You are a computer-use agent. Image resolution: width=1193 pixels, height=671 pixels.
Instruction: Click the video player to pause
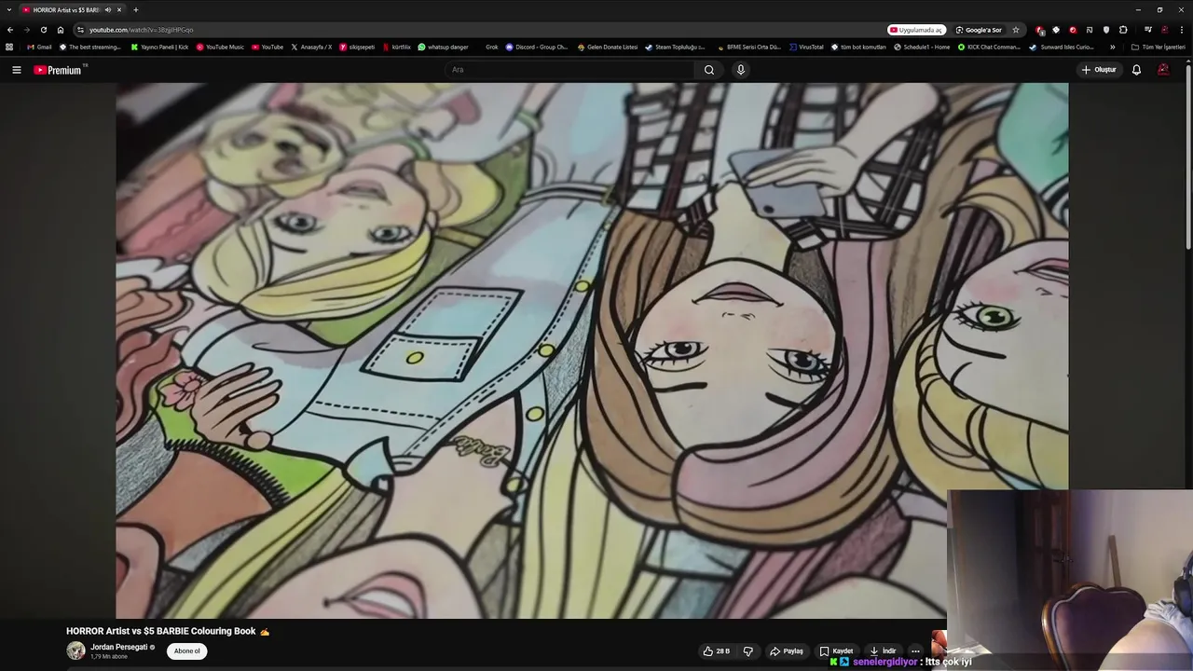pyautogui.click(x=592, y=349)
